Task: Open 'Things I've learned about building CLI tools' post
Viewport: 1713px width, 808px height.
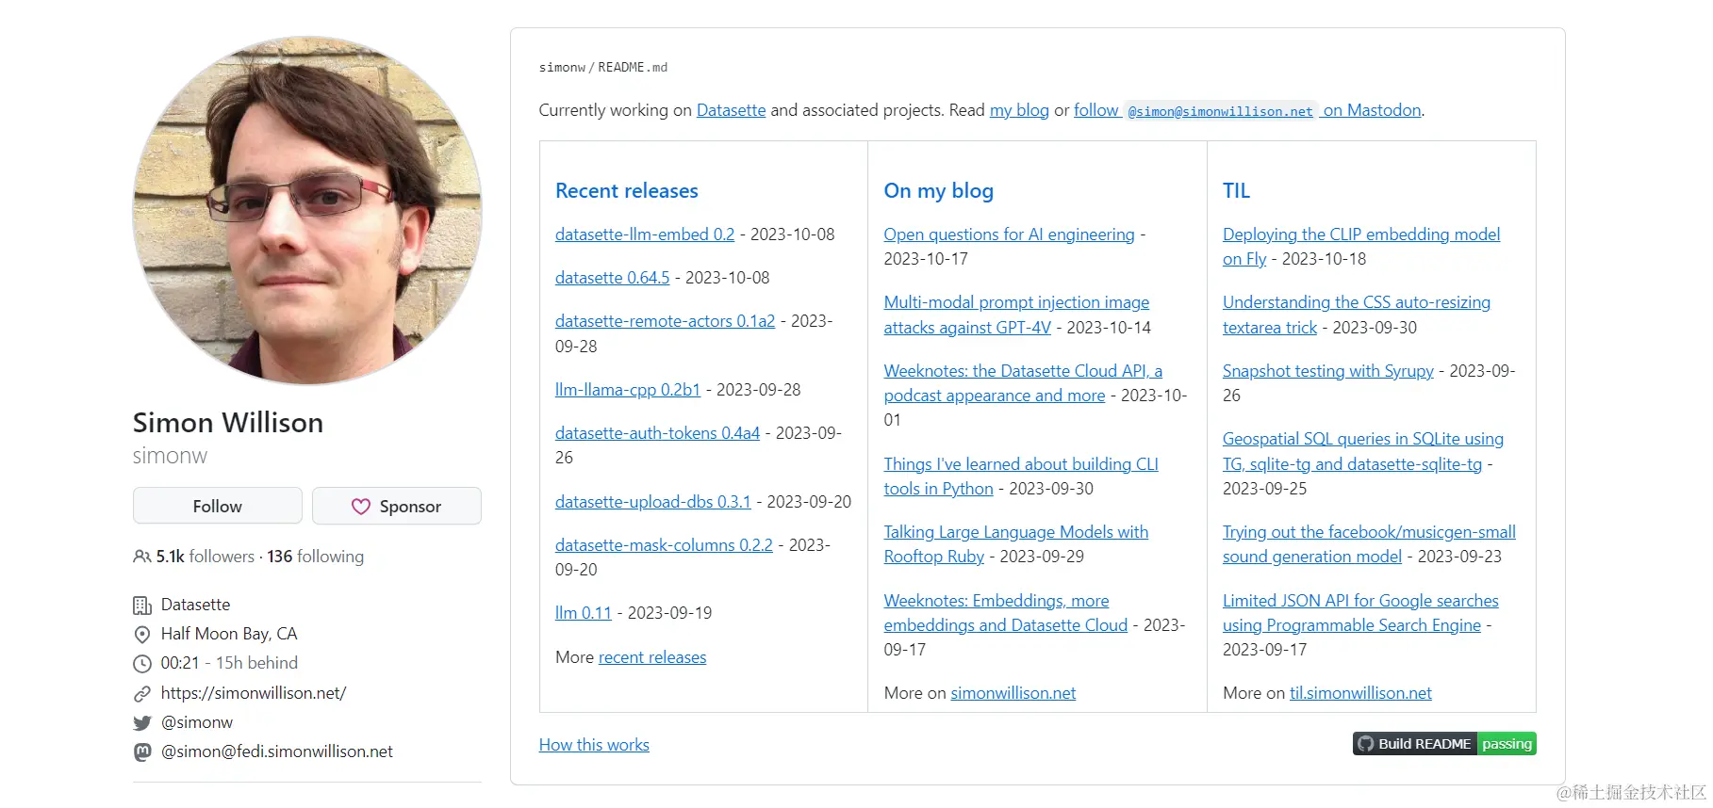Action: [1021, 477]
